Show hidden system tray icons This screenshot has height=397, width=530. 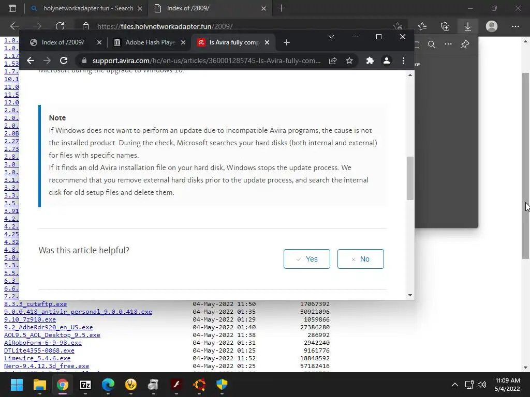[x=455, y=385]
